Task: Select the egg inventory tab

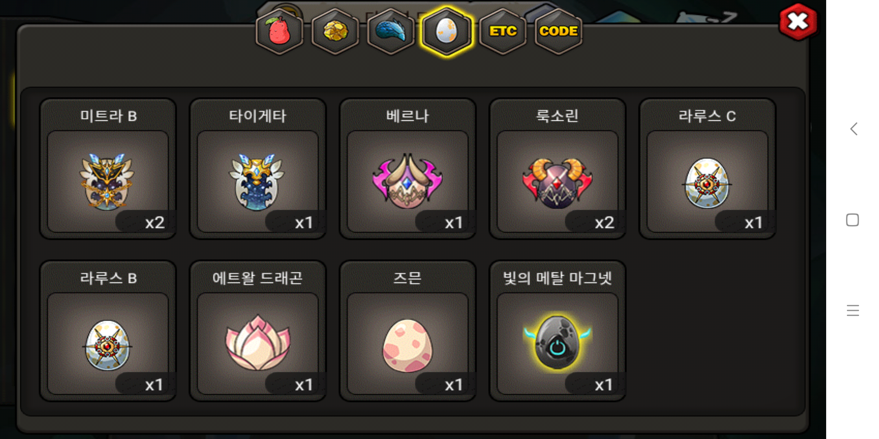Action: click(x=446, y=32)
